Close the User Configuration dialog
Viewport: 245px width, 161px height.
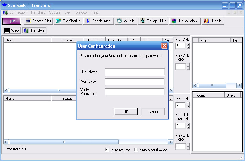click(x=164, y=46)
